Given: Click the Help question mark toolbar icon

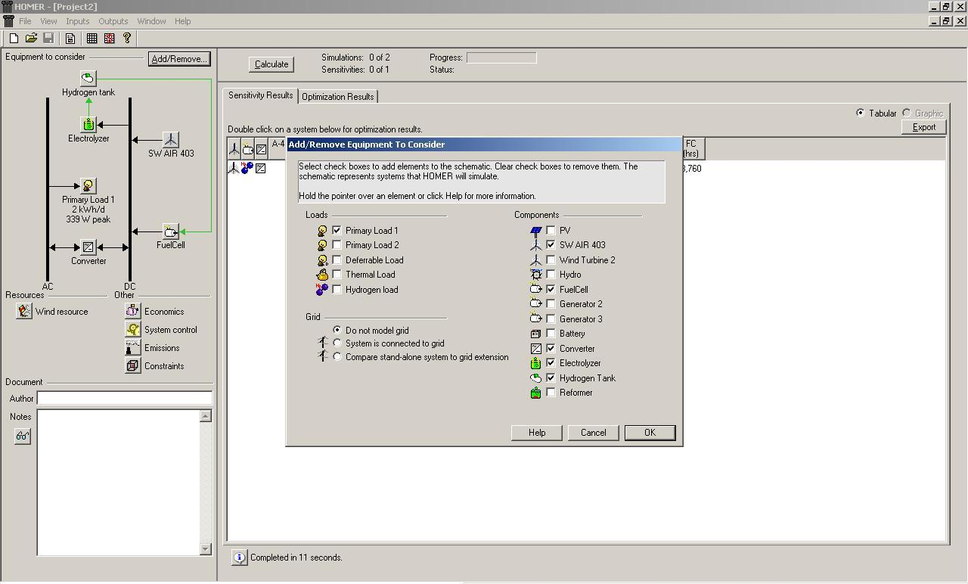Looking at the screenshot, I should [x=127, y=38].
